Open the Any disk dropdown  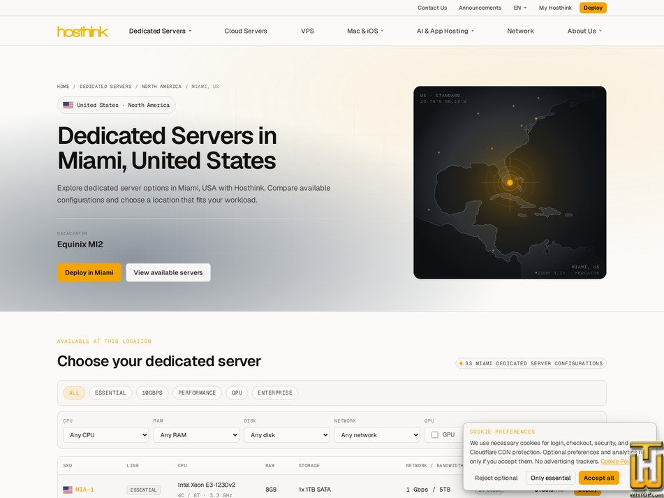[287, 435]
